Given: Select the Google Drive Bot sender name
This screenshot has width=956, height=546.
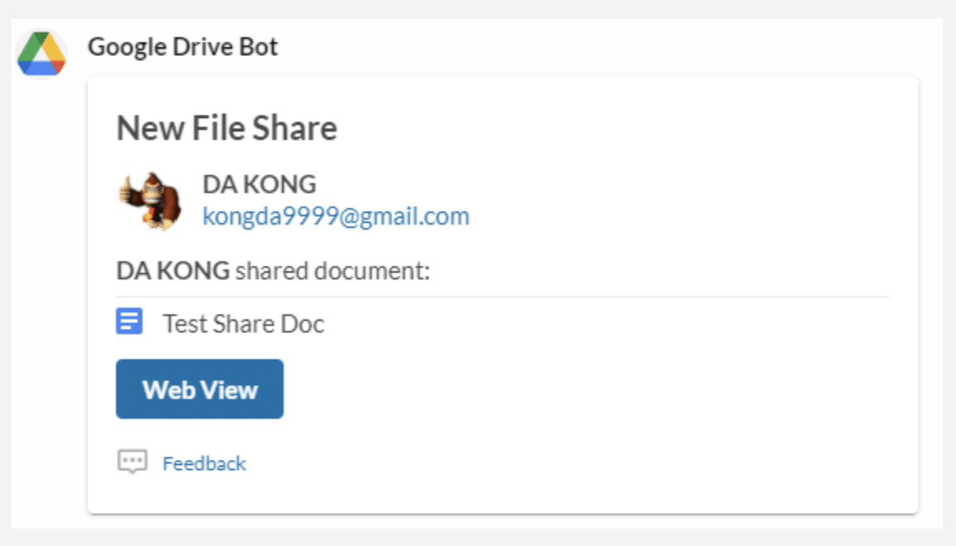Looking at the screenshot, I should click(183, 47).
